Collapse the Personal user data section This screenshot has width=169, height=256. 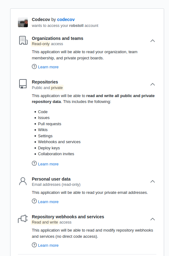click(153, 181)
